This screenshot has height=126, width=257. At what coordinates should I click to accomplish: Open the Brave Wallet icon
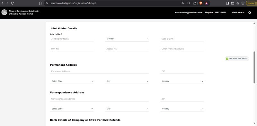[233, 3]
